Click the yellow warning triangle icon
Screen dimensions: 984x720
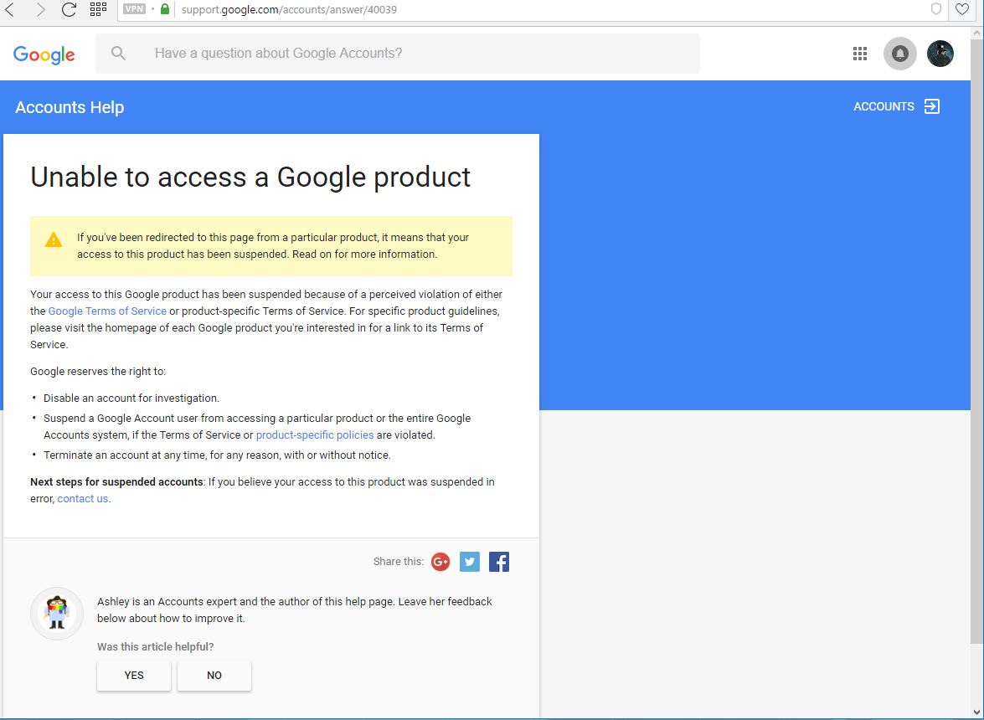[54, 239]
